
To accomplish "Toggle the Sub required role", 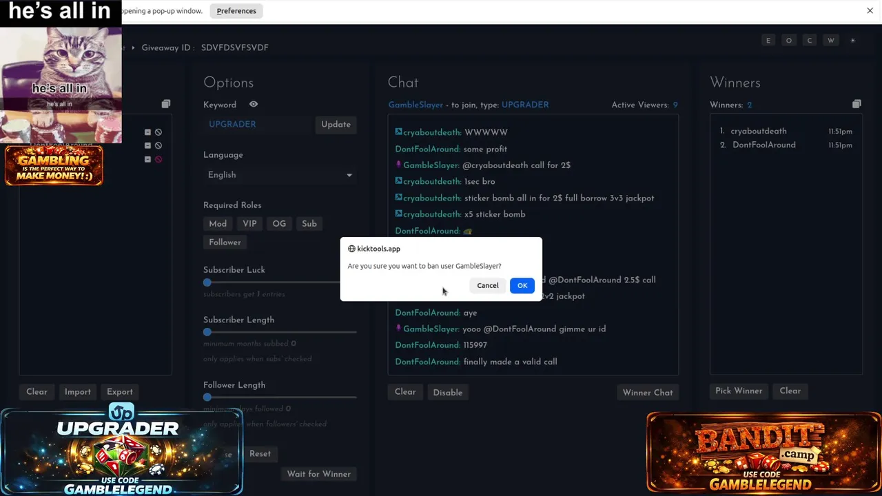I will coord(309,224).
